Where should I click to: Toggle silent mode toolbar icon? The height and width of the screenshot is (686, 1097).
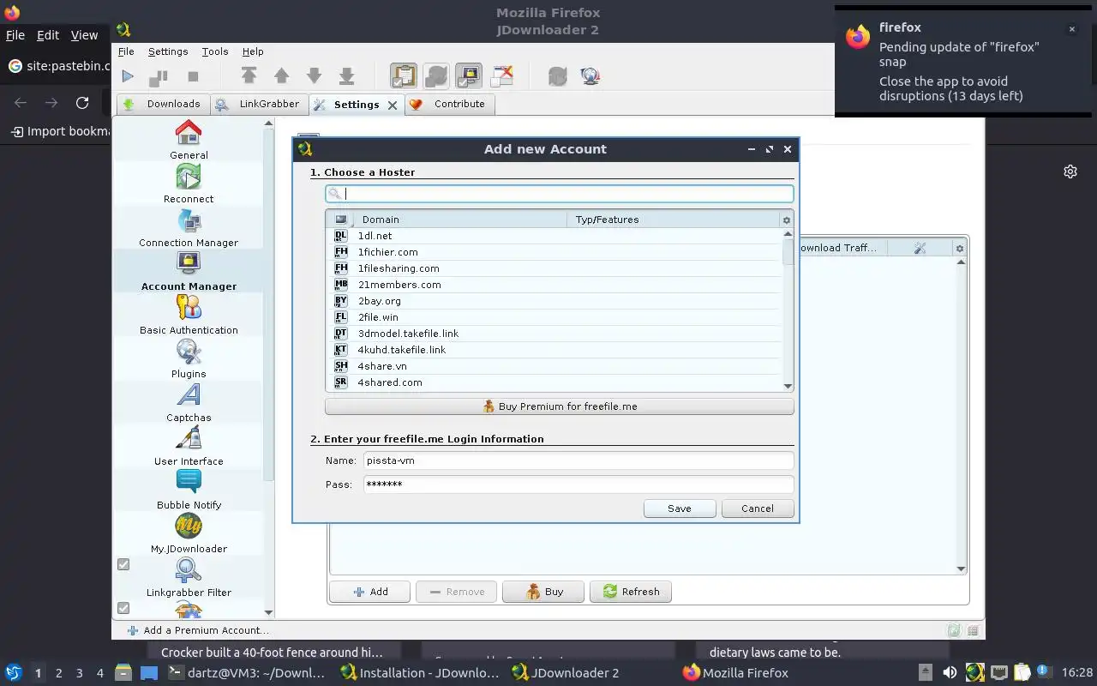502,76
